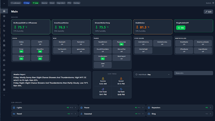Click the GreenhouseMotion thermometer icon
The image size is (215, 121).
[x=56, y=27]
